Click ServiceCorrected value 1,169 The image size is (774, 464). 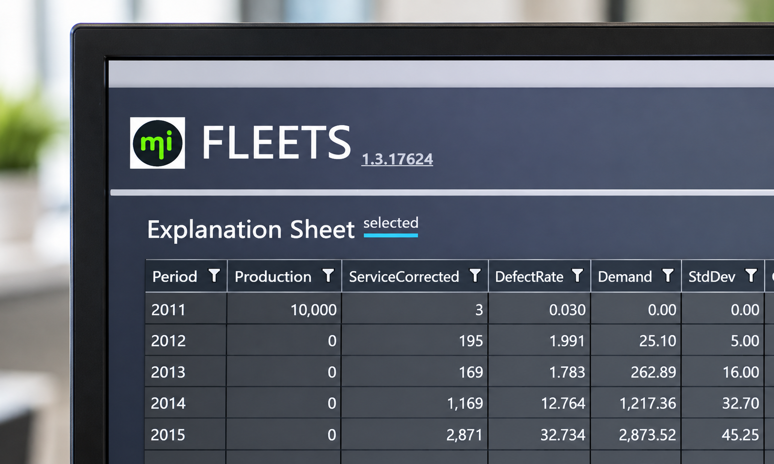click(x=465, y=404)
